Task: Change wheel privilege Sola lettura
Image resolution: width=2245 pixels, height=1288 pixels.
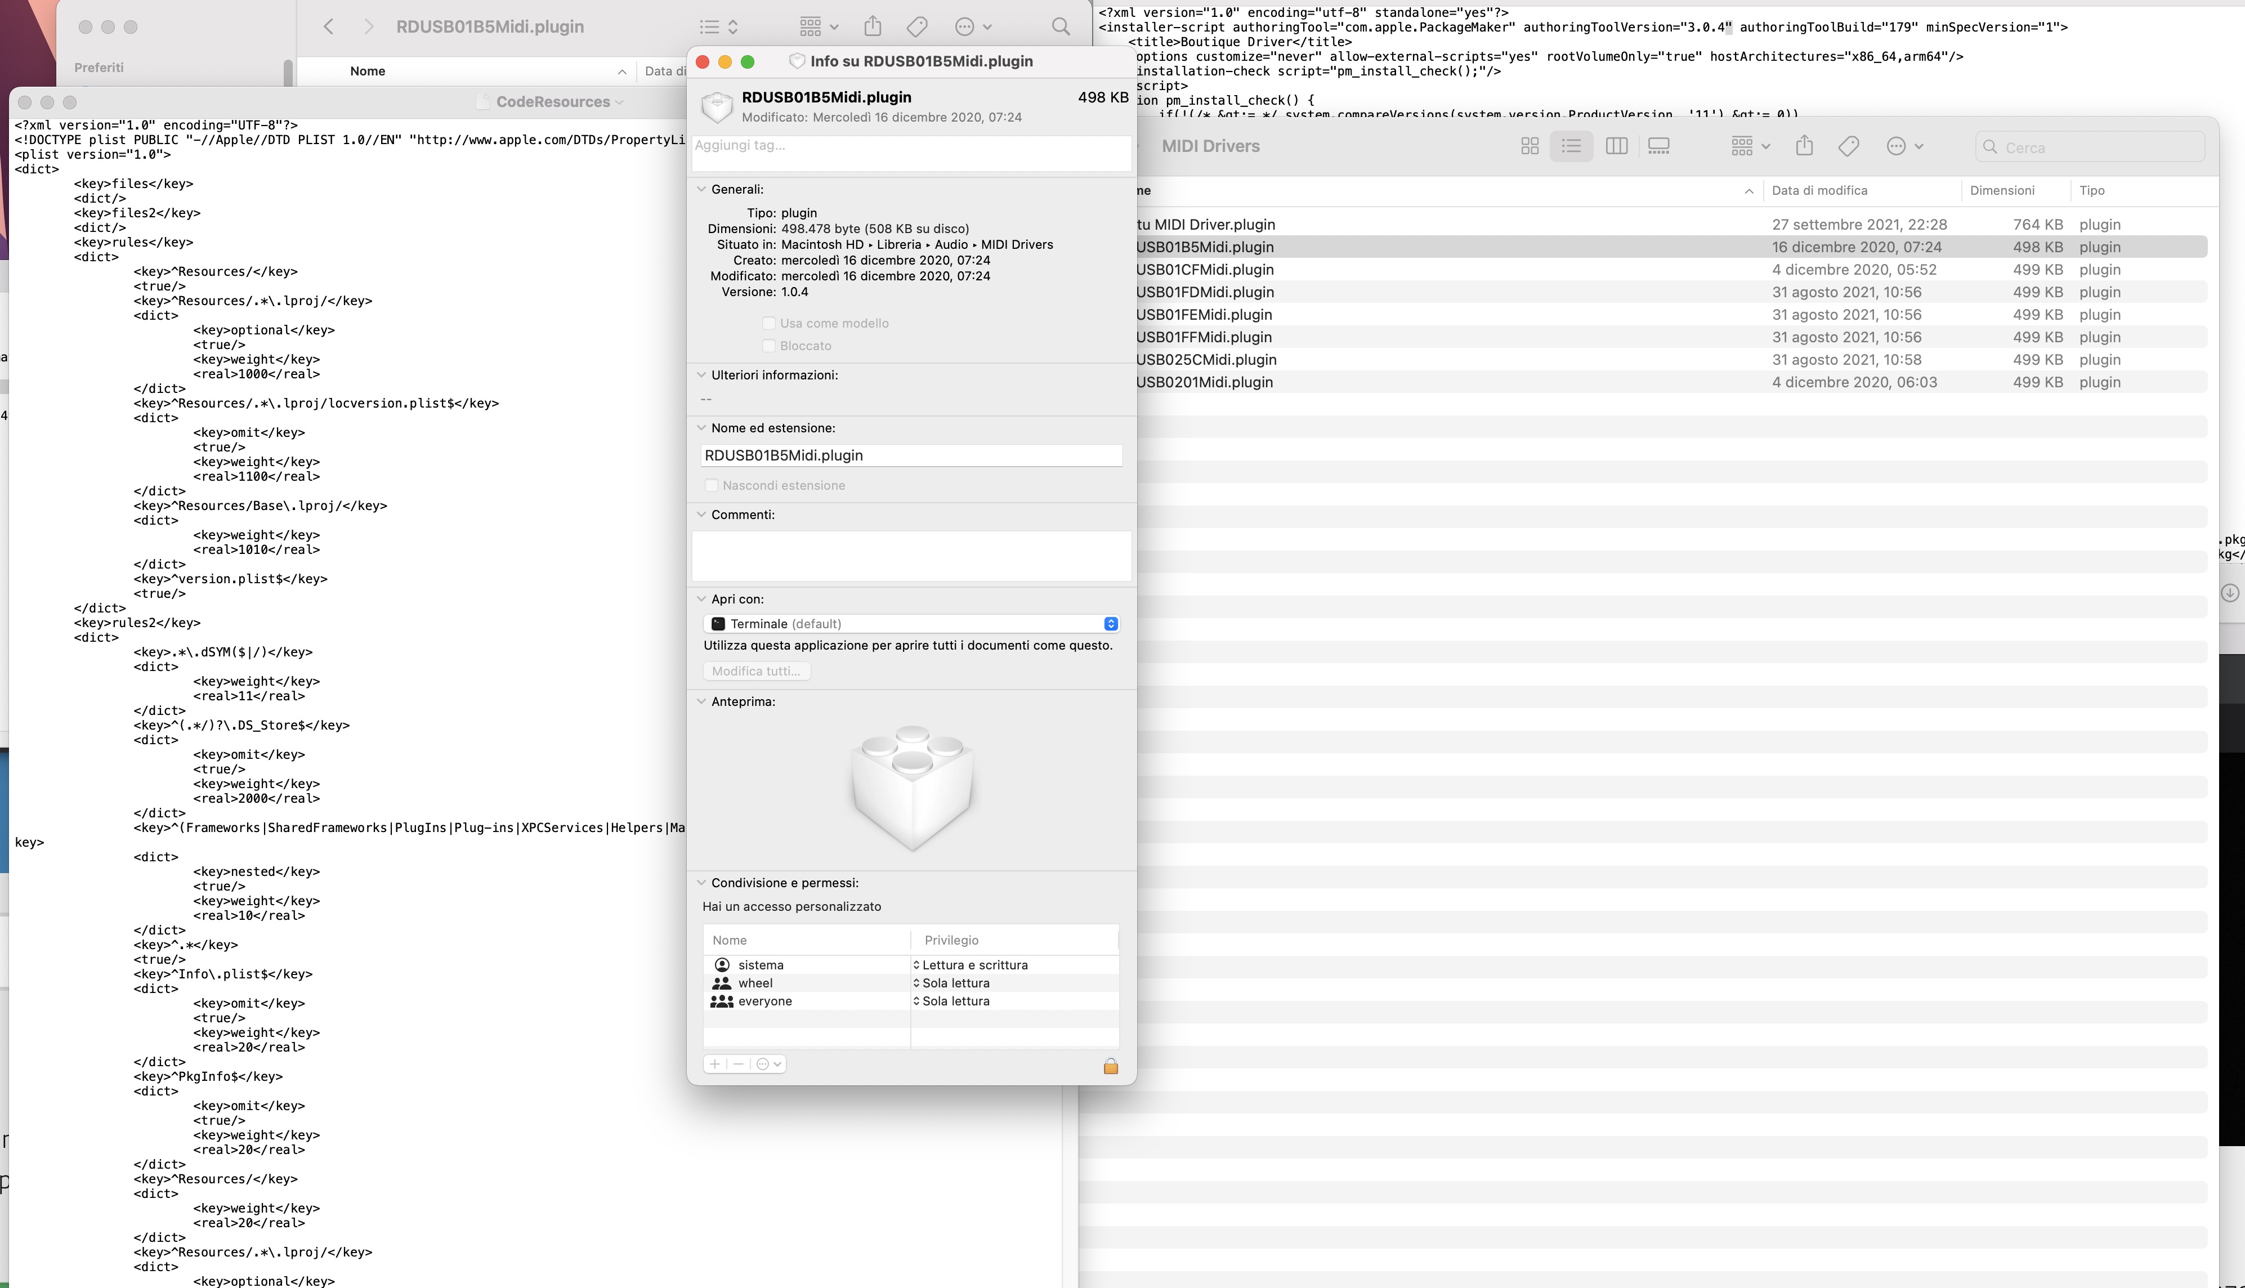Action: [x=952, y=983]
